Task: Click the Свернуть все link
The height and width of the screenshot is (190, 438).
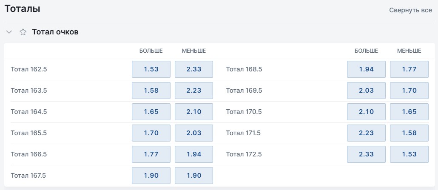Action: [x=411, y=10]
